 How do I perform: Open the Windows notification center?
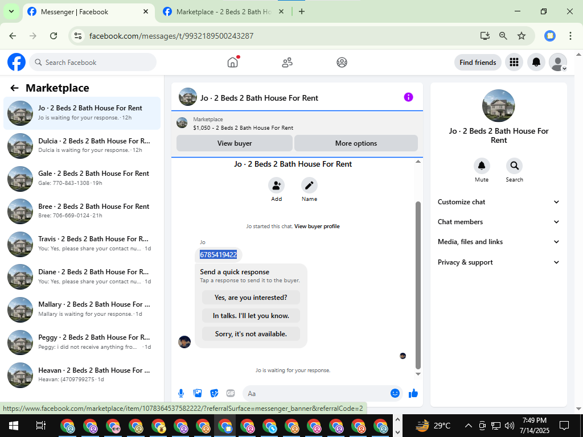tap(564, 426)
